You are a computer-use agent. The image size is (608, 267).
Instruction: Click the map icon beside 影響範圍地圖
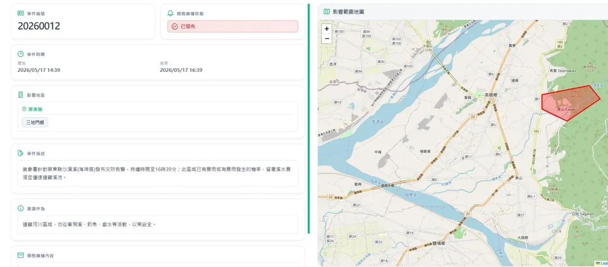[x=327, y=12]
